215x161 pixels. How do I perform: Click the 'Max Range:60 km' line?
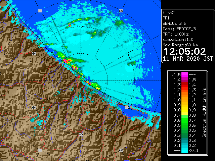click(180, 45)
